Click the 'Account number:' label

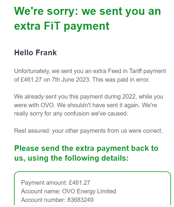pyautogui.click(x=43, y=200)
